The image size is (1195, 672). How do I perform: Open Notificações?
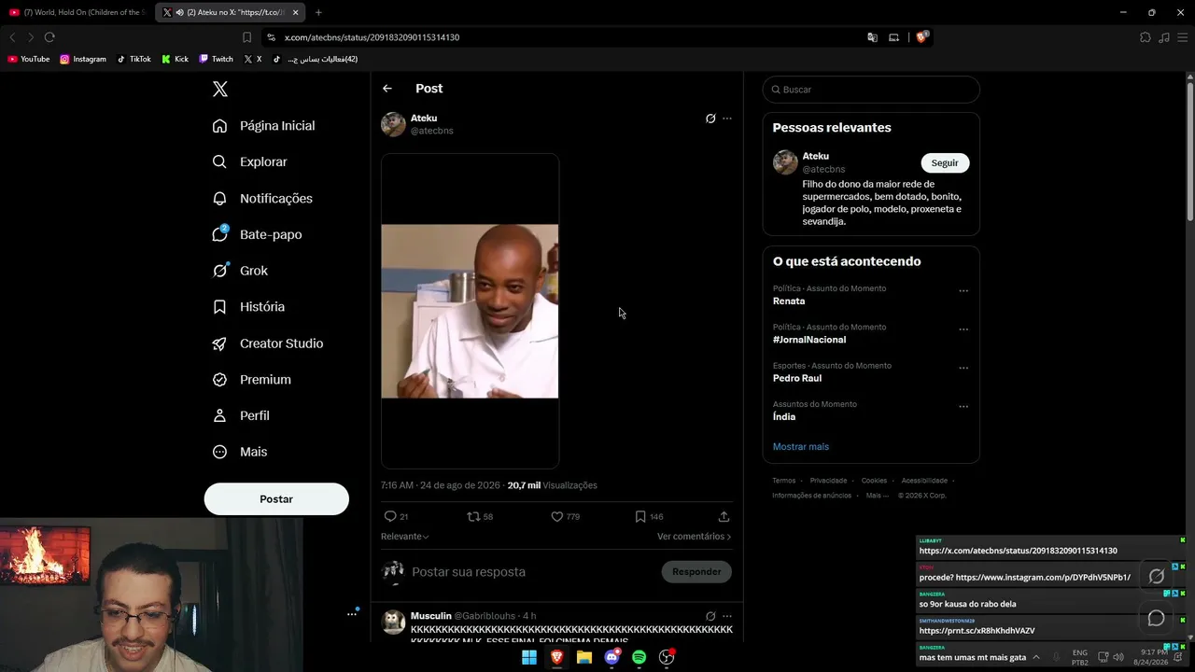(x=263, y=198)
